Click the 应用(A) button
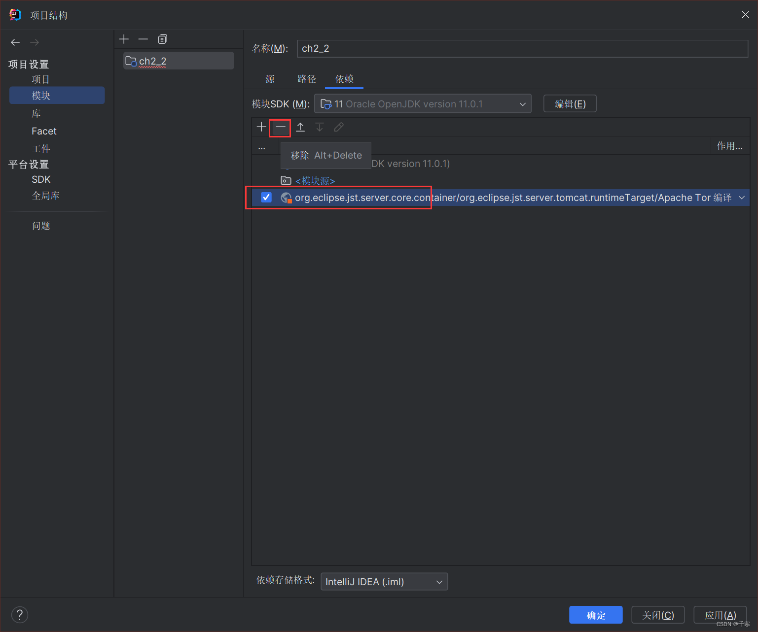The width and height of the screenshot is (758, 632). click(720, 615)
